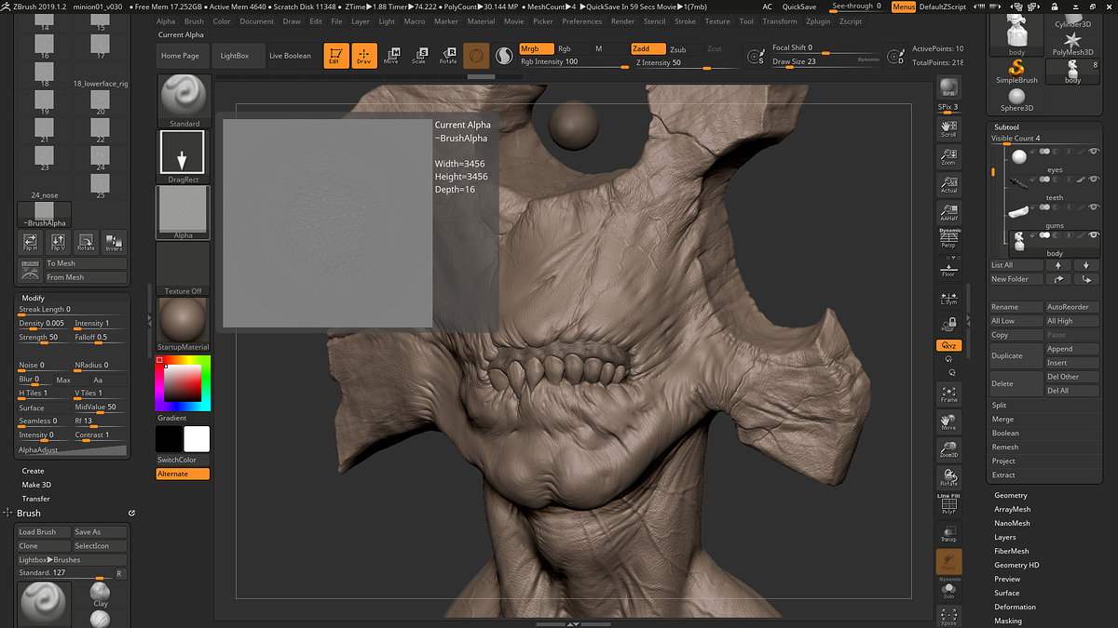Expand the Deformation subpalette

pos(1015,607)
